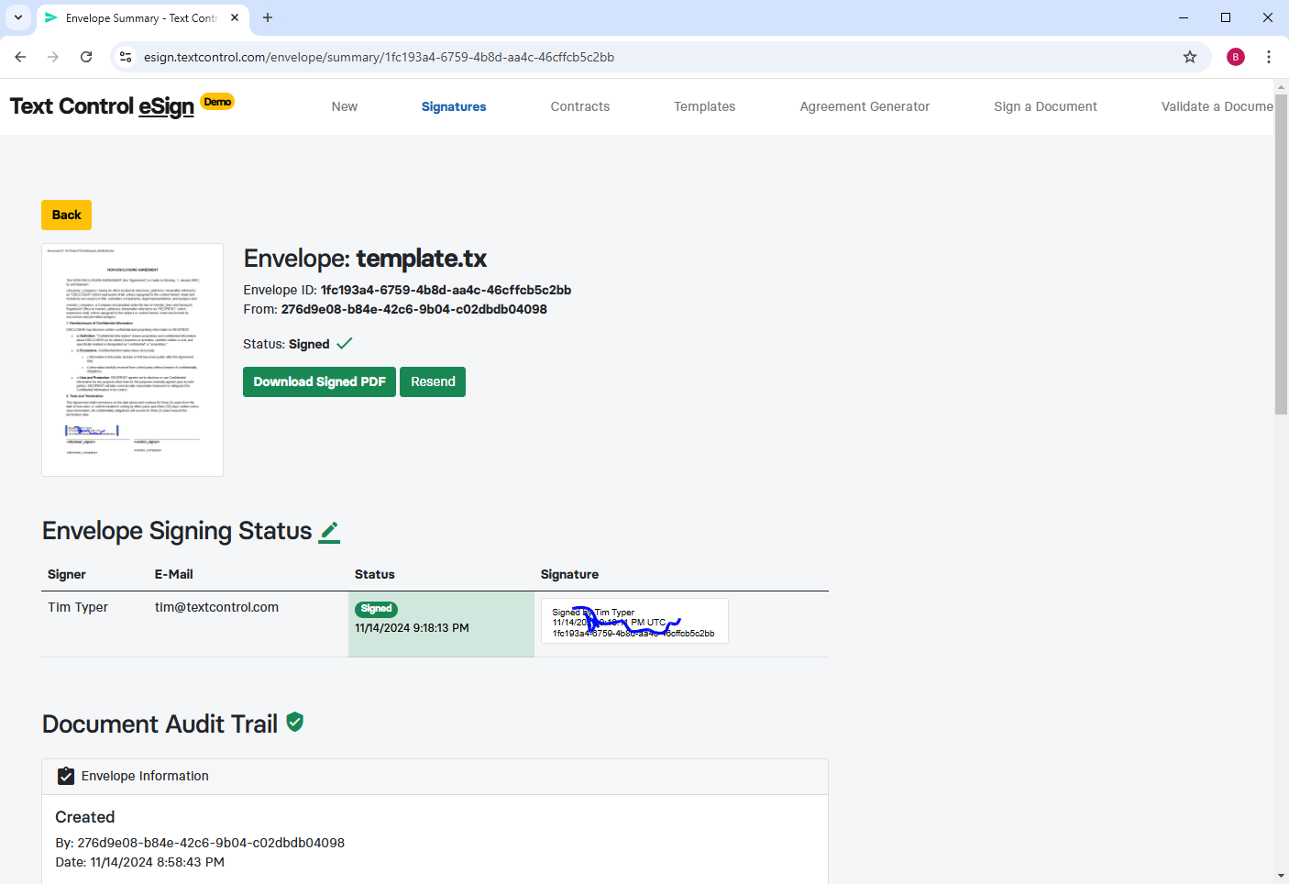Click the E-Mail column header

click(x=173, y=574)
